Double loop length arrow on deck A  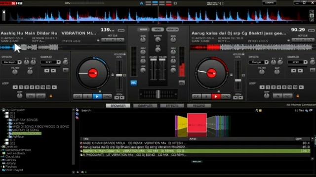tap(54, 88)
